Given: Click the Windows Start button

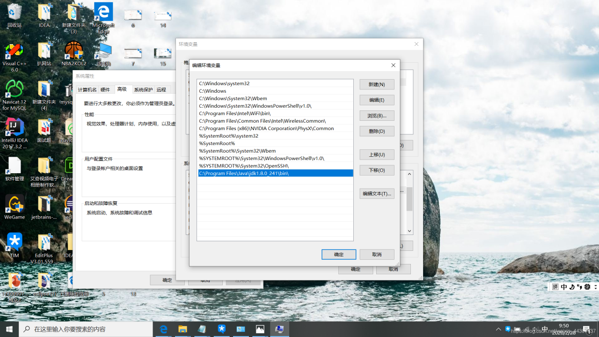Looking at the screenshot, I should pyautogui.click(x=9, y=329).
